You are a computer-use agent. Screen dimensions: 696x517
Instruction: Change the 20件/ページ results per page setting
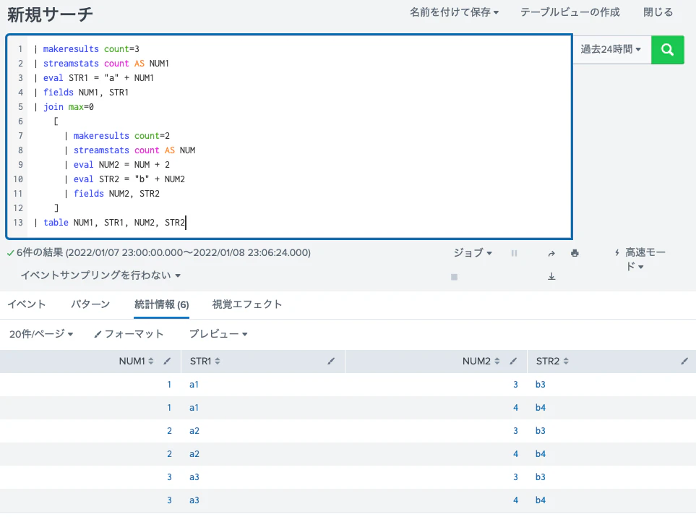(41, 334)
